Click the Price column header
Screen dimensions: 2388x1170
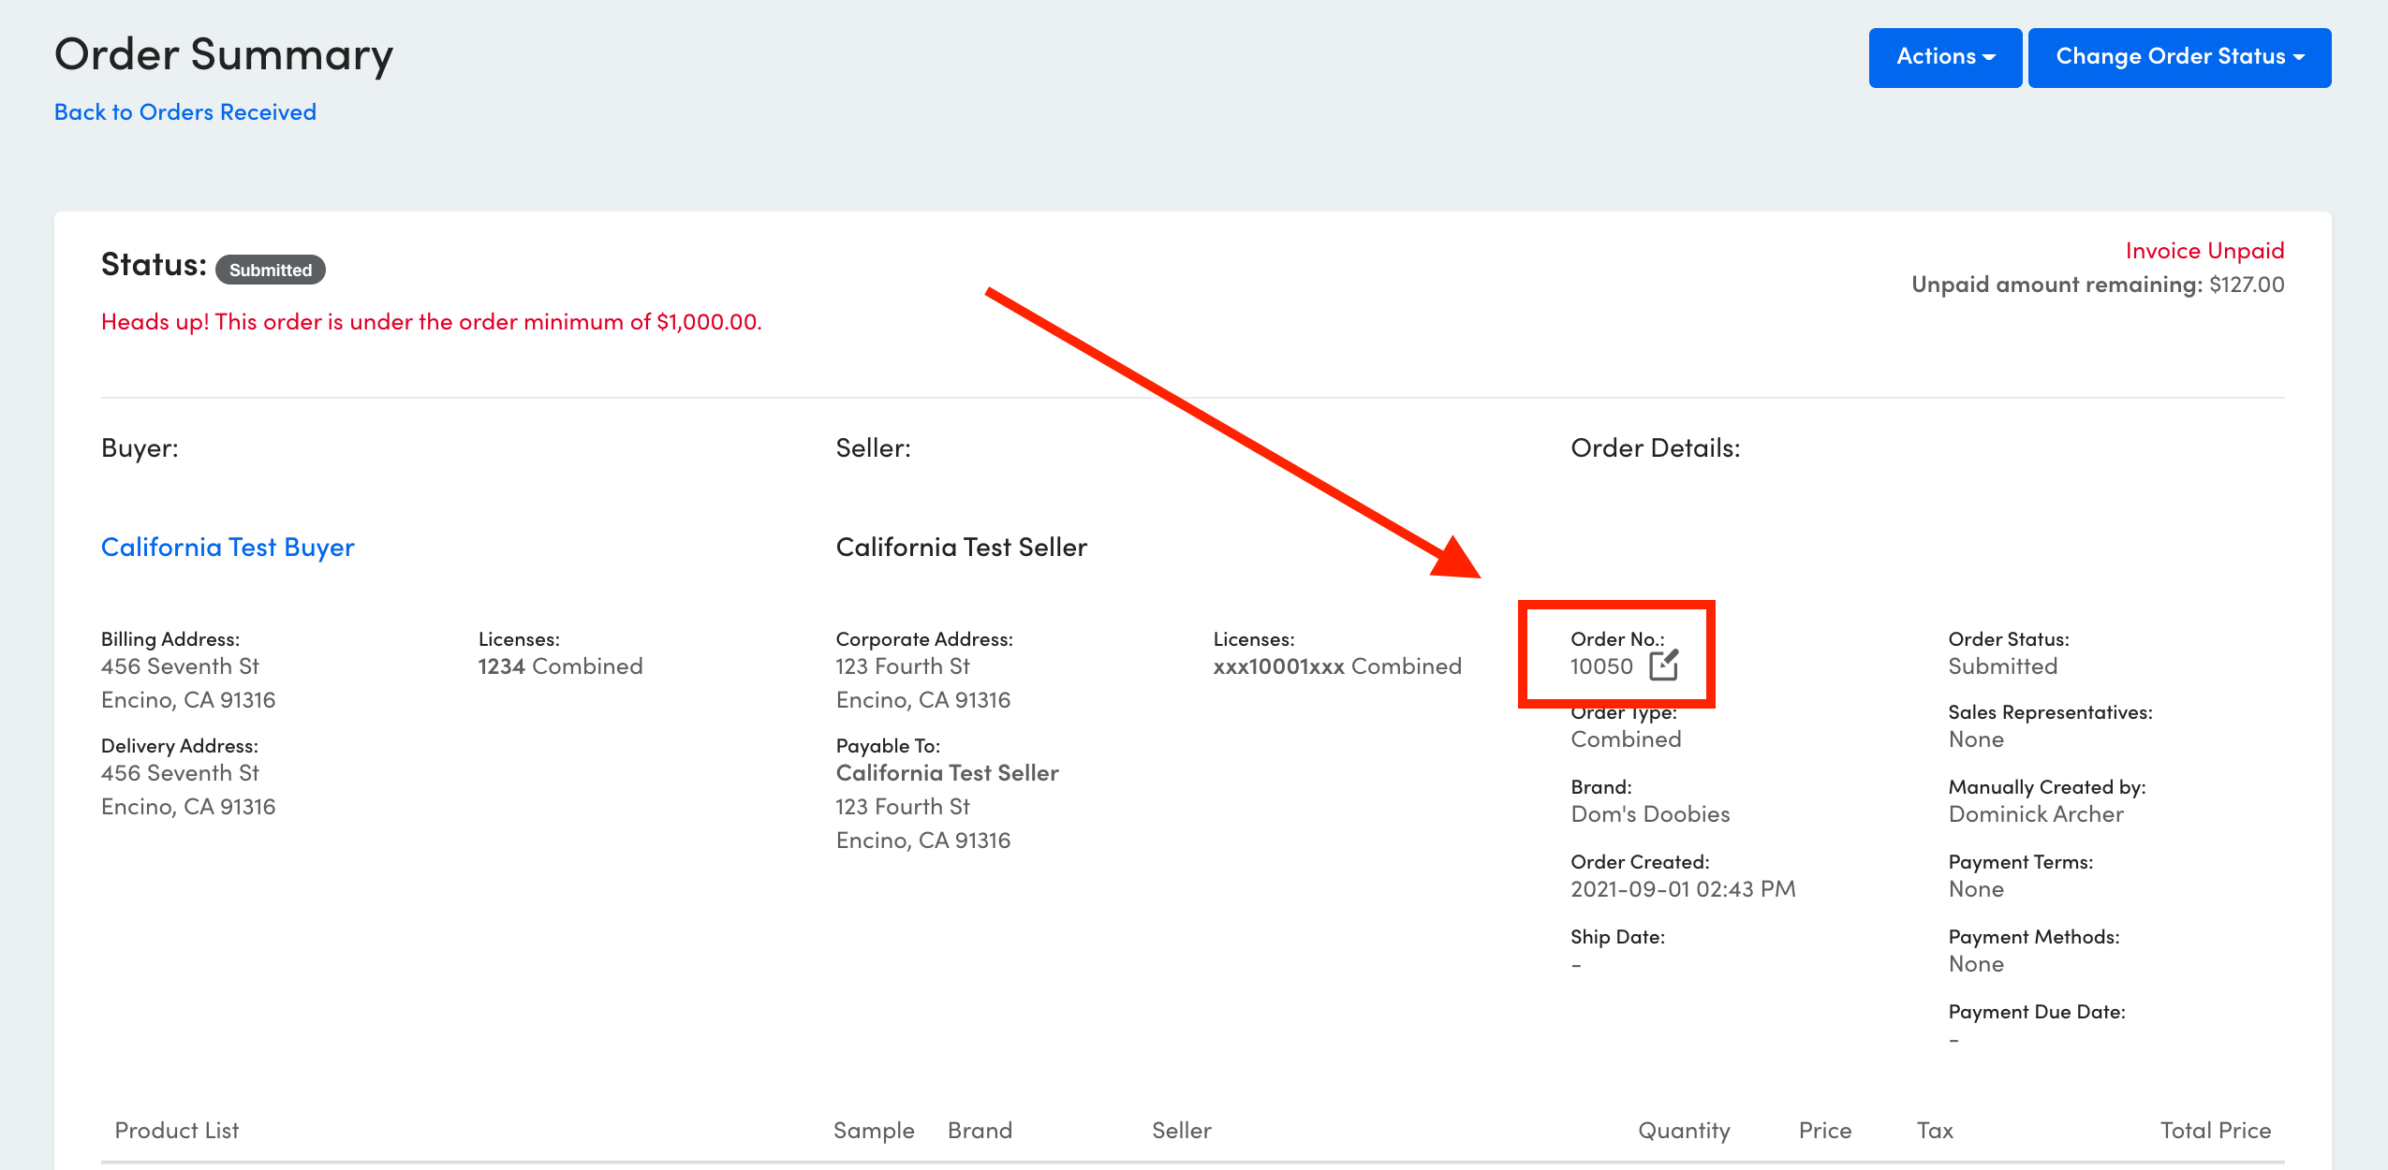click(x=1825, y=1131)
